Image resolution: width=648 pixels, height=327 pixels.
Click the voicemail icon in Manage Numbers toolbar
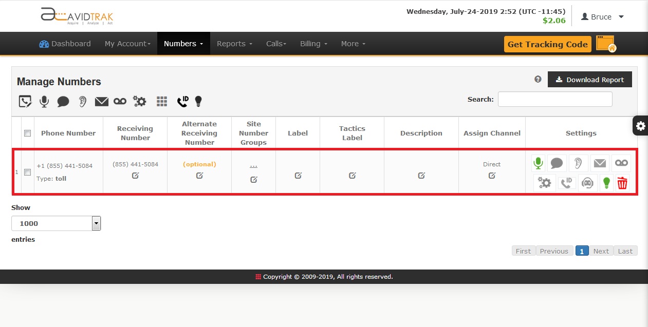coord(120,102)
